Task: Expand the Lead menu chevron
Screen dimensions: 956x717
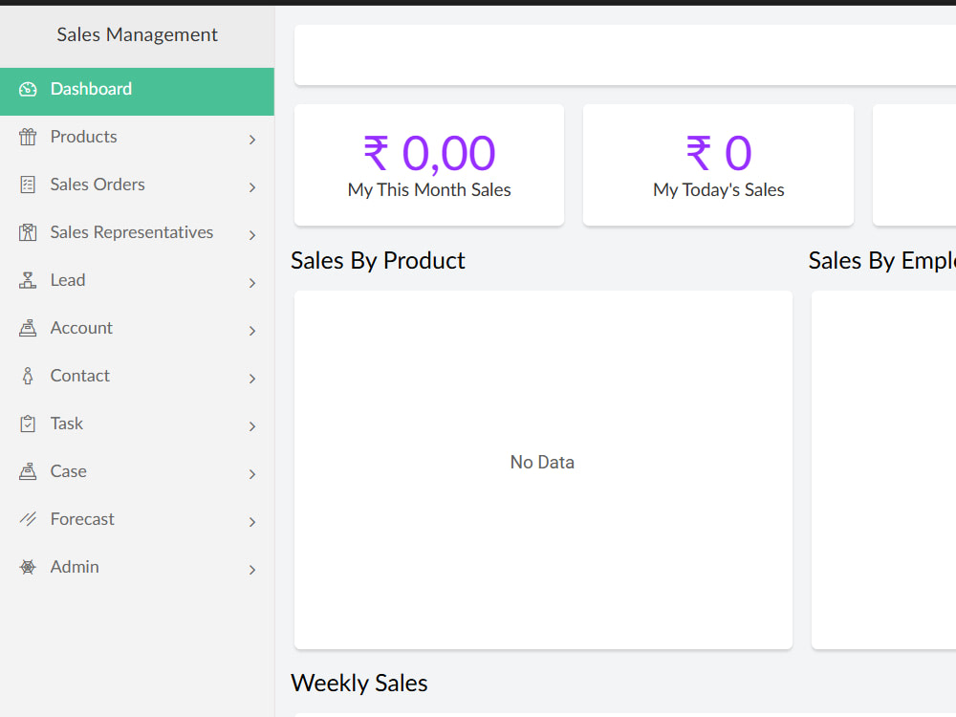Action: (x=252, y=283)
